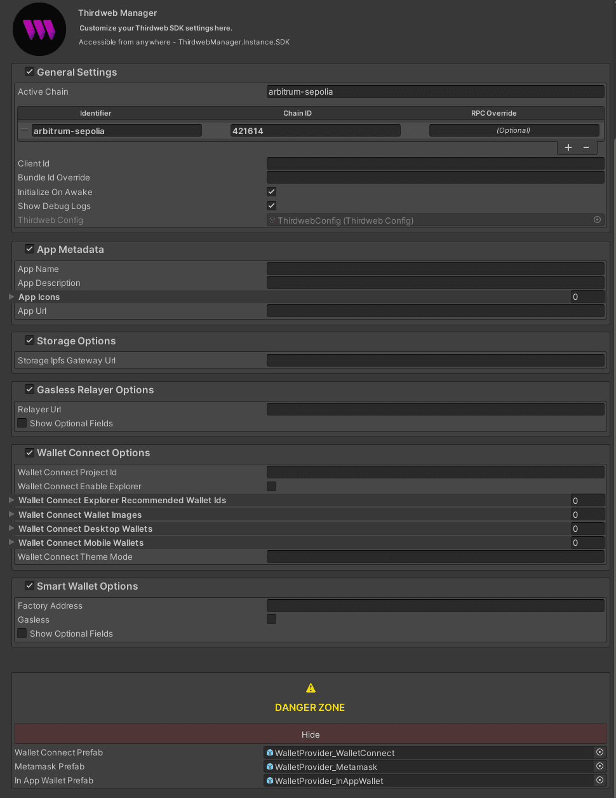
Task: Click the Storage Ipfs Gateway Url field
Action: [436, 360]
